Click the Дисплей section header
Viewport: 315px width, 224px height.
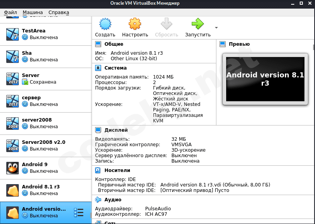click(116, 130)
